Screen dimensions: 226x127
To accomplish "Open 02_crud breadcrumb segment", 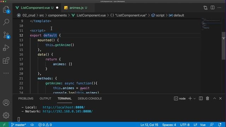I will 29,15.
